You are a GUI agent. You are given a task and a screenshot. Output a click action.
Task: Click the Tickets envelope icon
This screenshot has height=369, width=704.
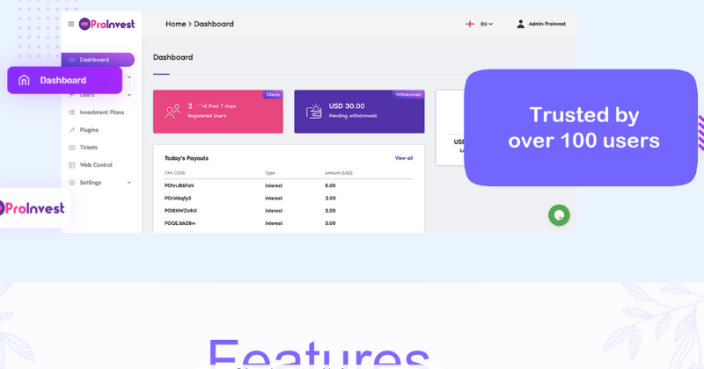click(72, 148)
